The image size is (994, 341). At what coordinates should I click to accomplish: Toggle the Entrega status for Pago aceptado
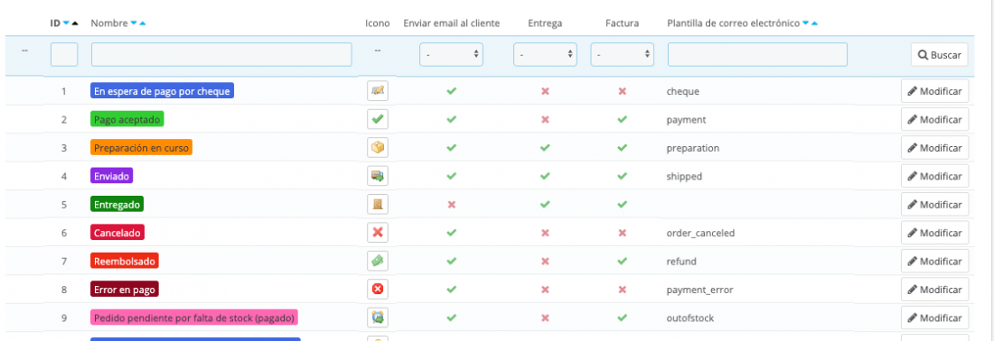[x=545, y=120]
